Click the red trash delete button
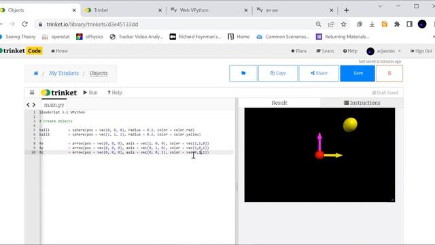Image resolution: width=435 pixels, height=245 pixels. pos(389,73)
